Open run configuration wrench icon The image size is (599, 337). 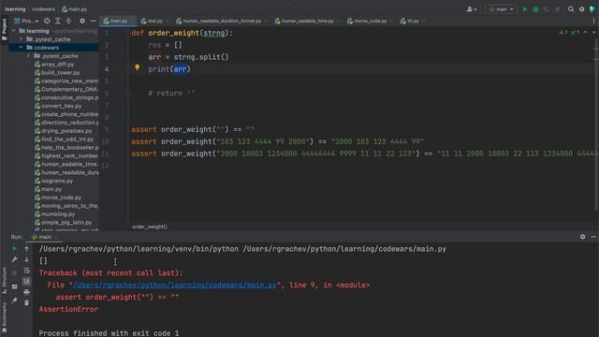15,259
